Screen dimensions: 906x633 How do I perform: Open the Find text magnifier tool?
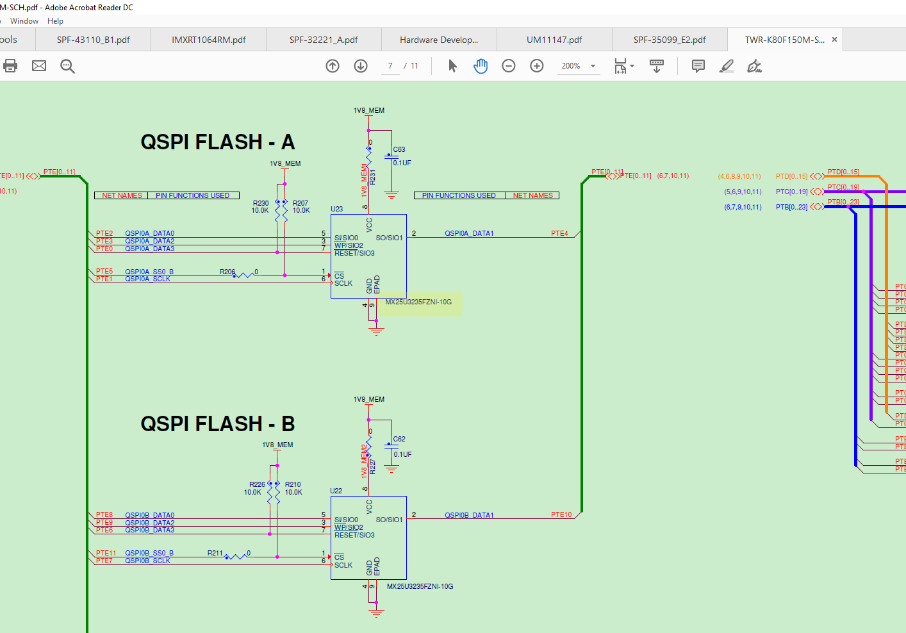tap(67, 66)
